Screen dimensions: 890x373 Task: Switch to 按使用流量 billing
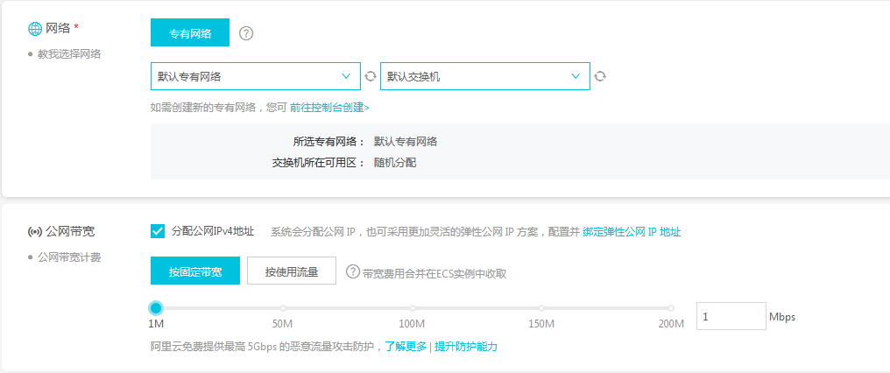tap(292, 271)
